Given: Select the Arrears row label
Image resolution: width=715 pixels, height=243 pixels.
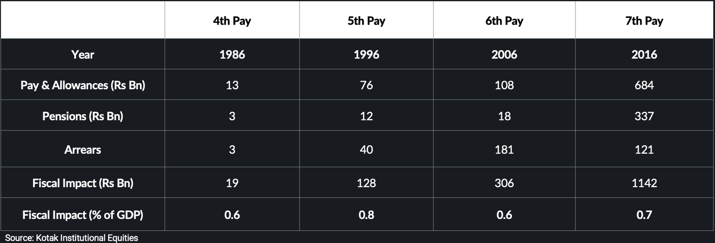Looking at the screenshot, I should (x=83, y=150).
